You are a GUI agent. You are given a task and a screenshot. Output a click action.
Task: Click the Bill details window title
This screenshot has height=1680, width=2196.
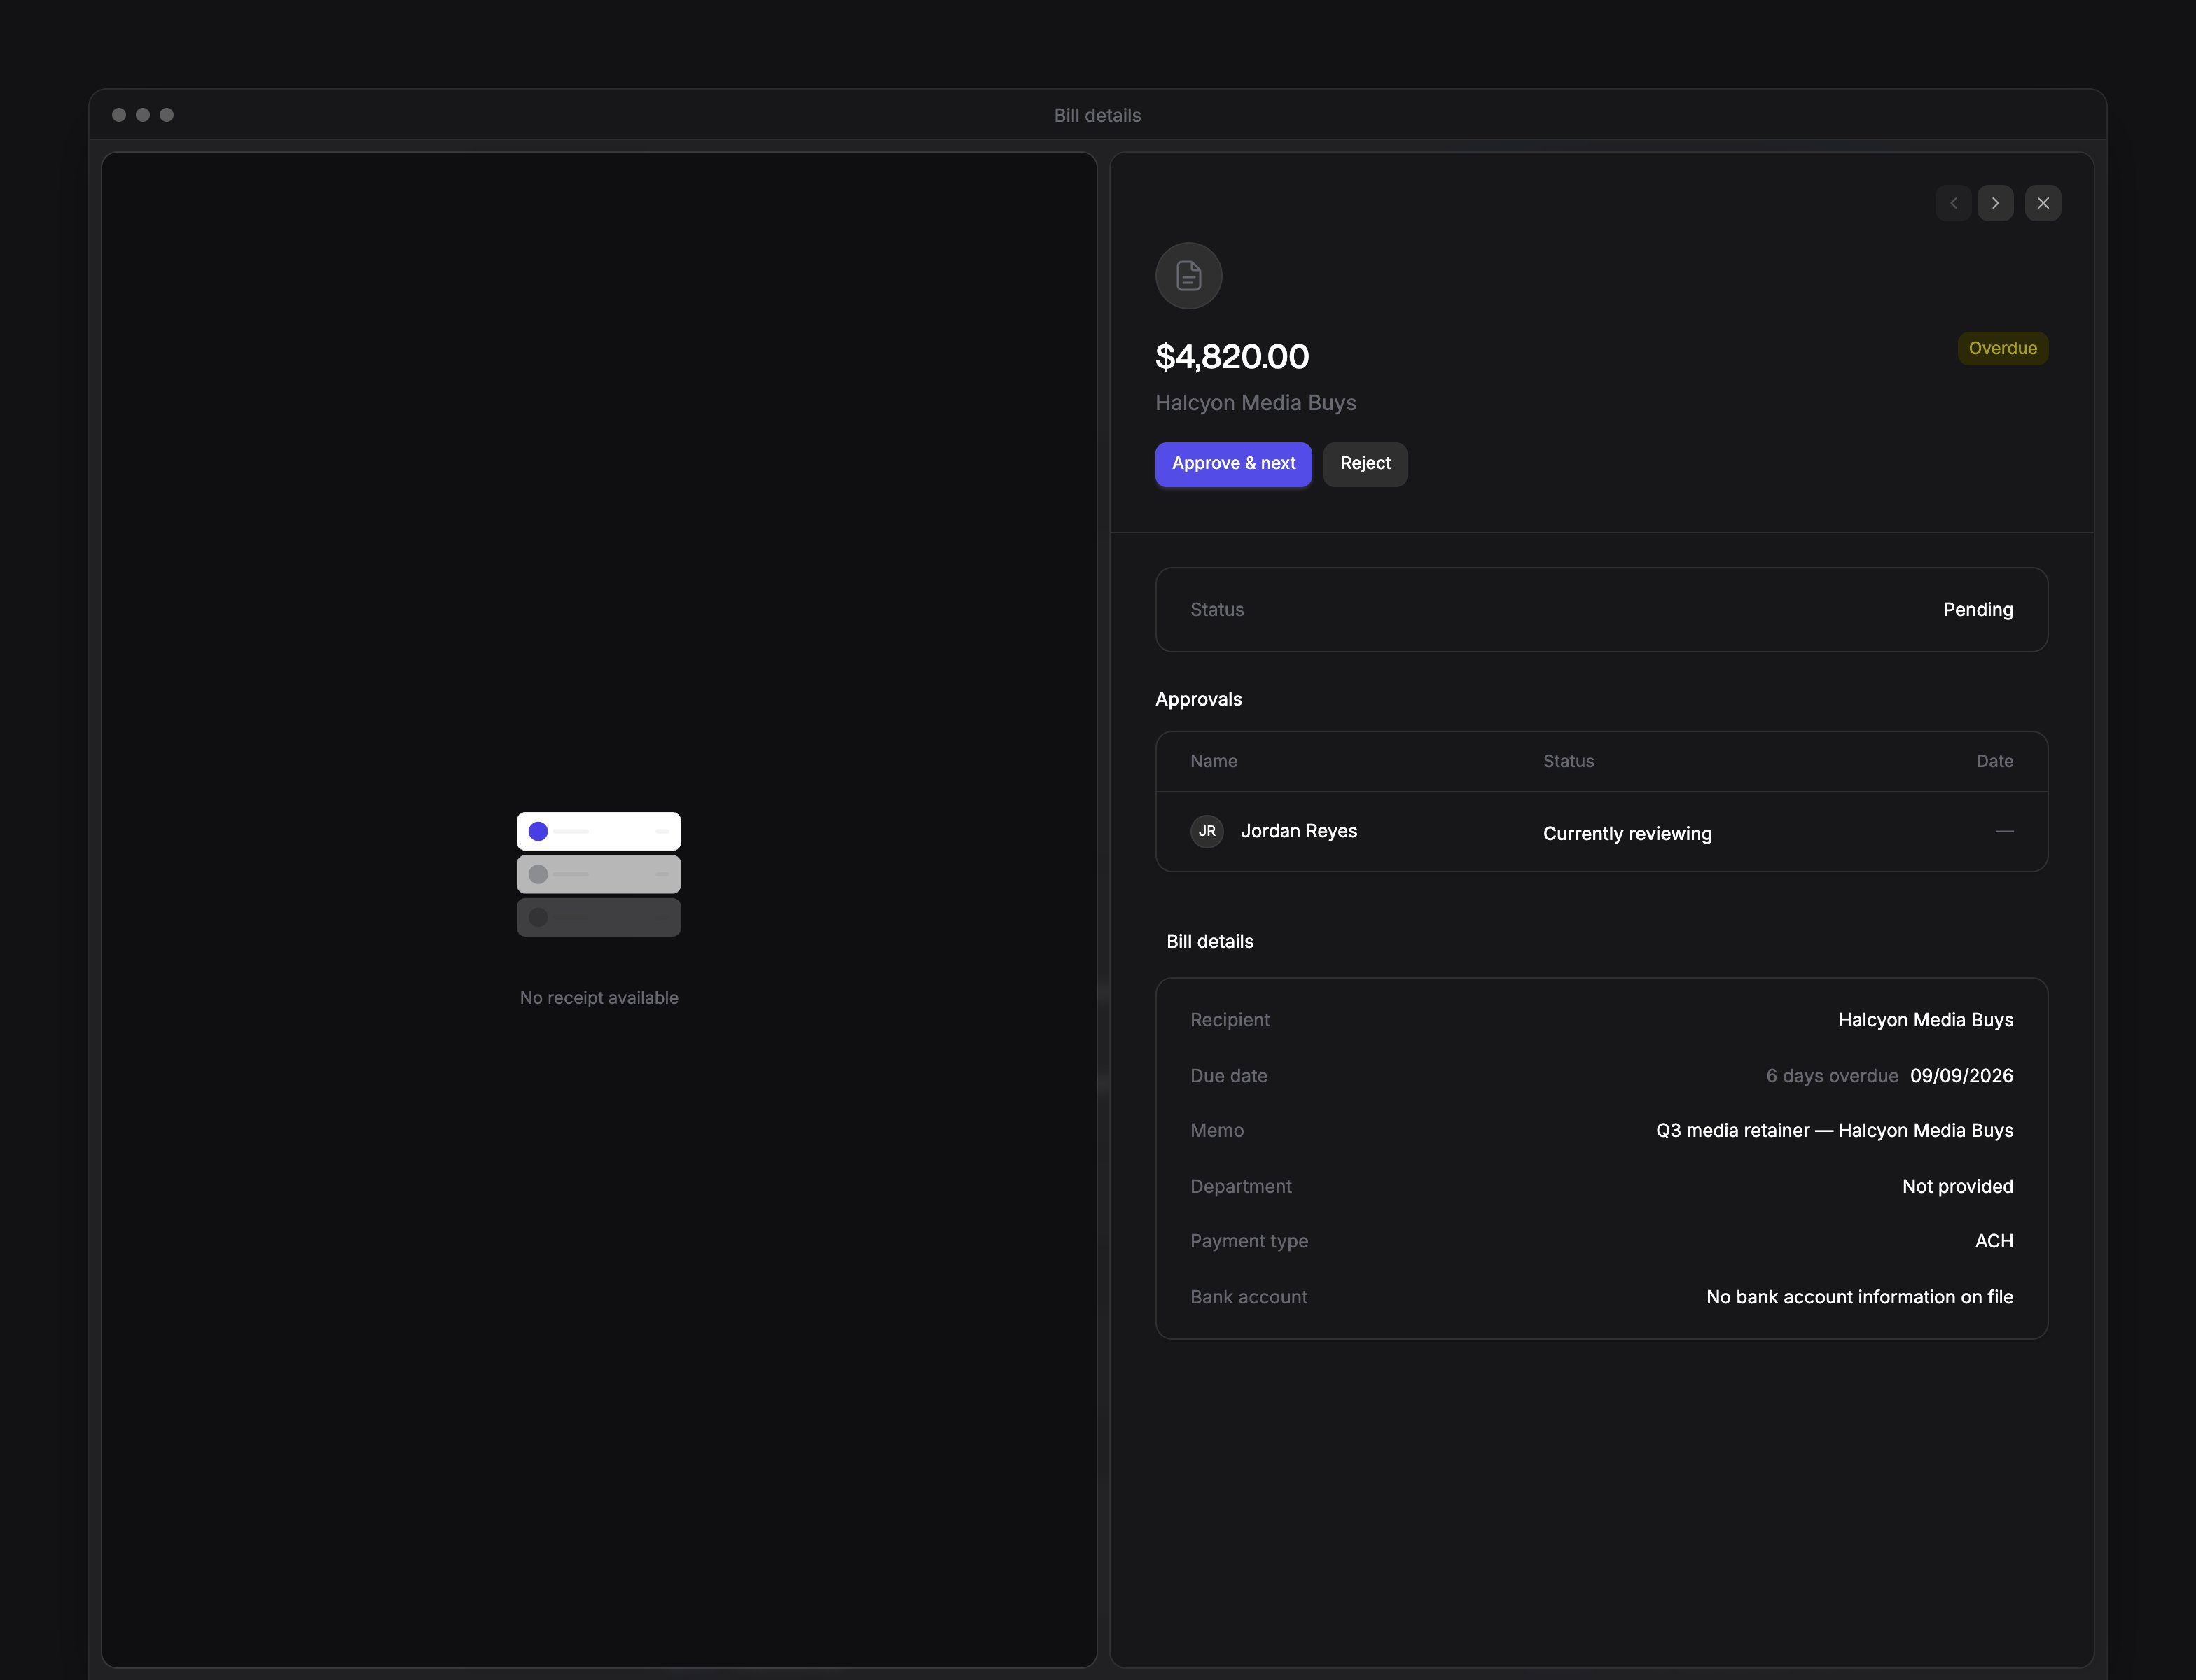[1097, 115]
